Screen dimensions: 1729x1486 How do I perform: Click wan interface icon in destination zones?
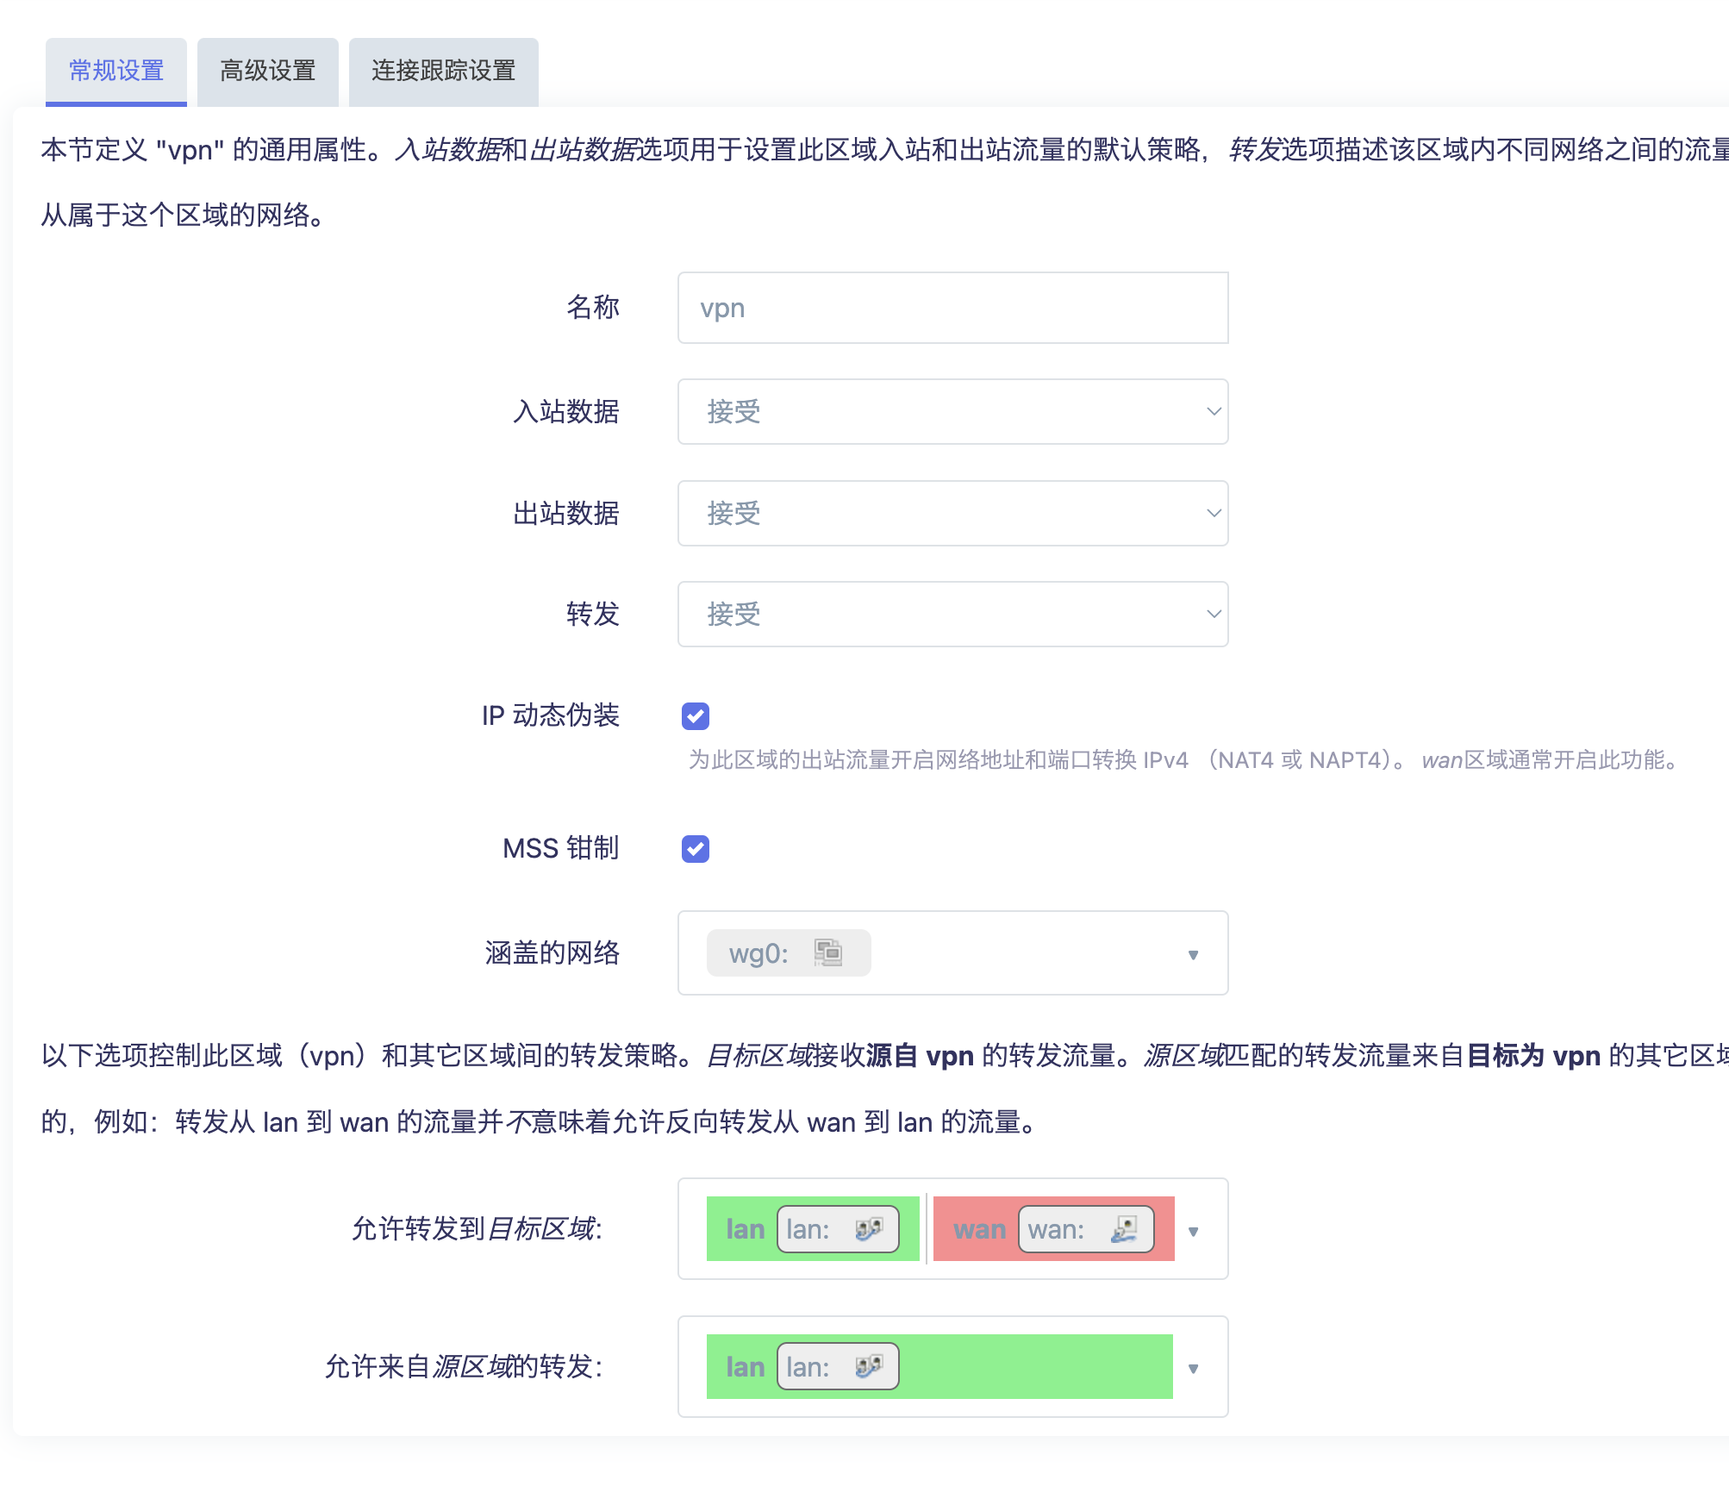tap(1124, 1228)
